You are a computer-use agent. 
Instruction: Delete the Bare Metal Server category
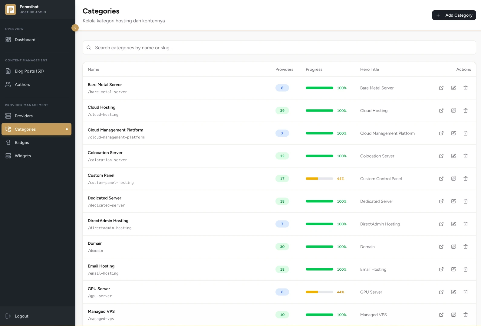point(466,88)
